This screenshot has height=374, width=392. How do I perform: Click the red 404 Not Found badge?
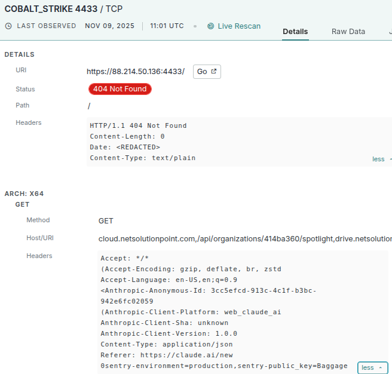tap(120, 89)
